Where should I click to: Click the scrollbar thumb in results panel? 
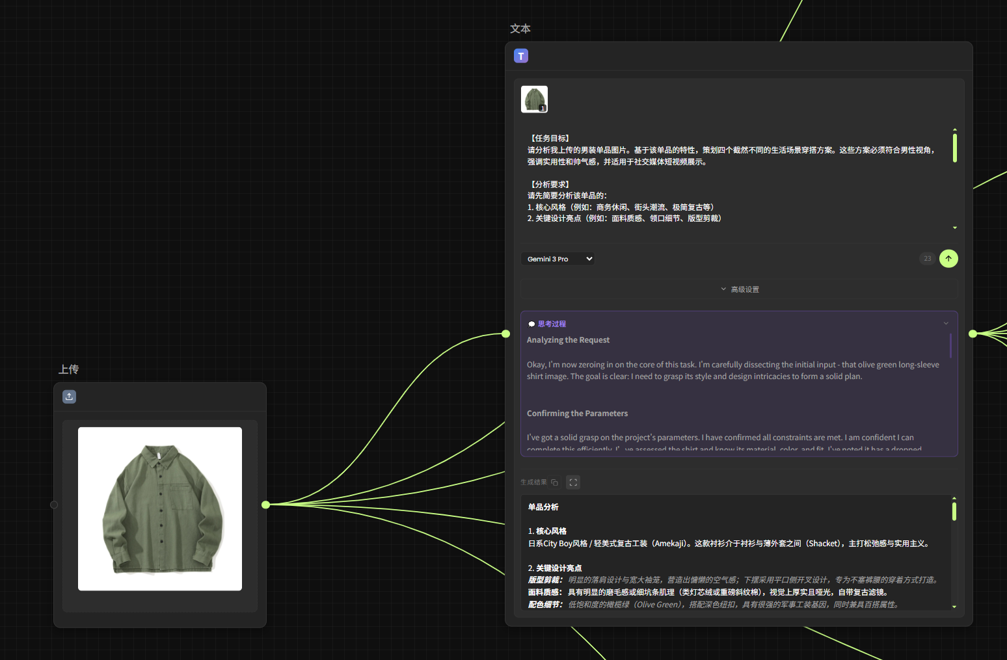[954, 511]
